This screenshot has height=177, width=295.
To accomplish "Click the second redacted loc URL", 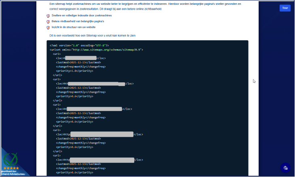I will pyautogui.click(x=97, y=84).
